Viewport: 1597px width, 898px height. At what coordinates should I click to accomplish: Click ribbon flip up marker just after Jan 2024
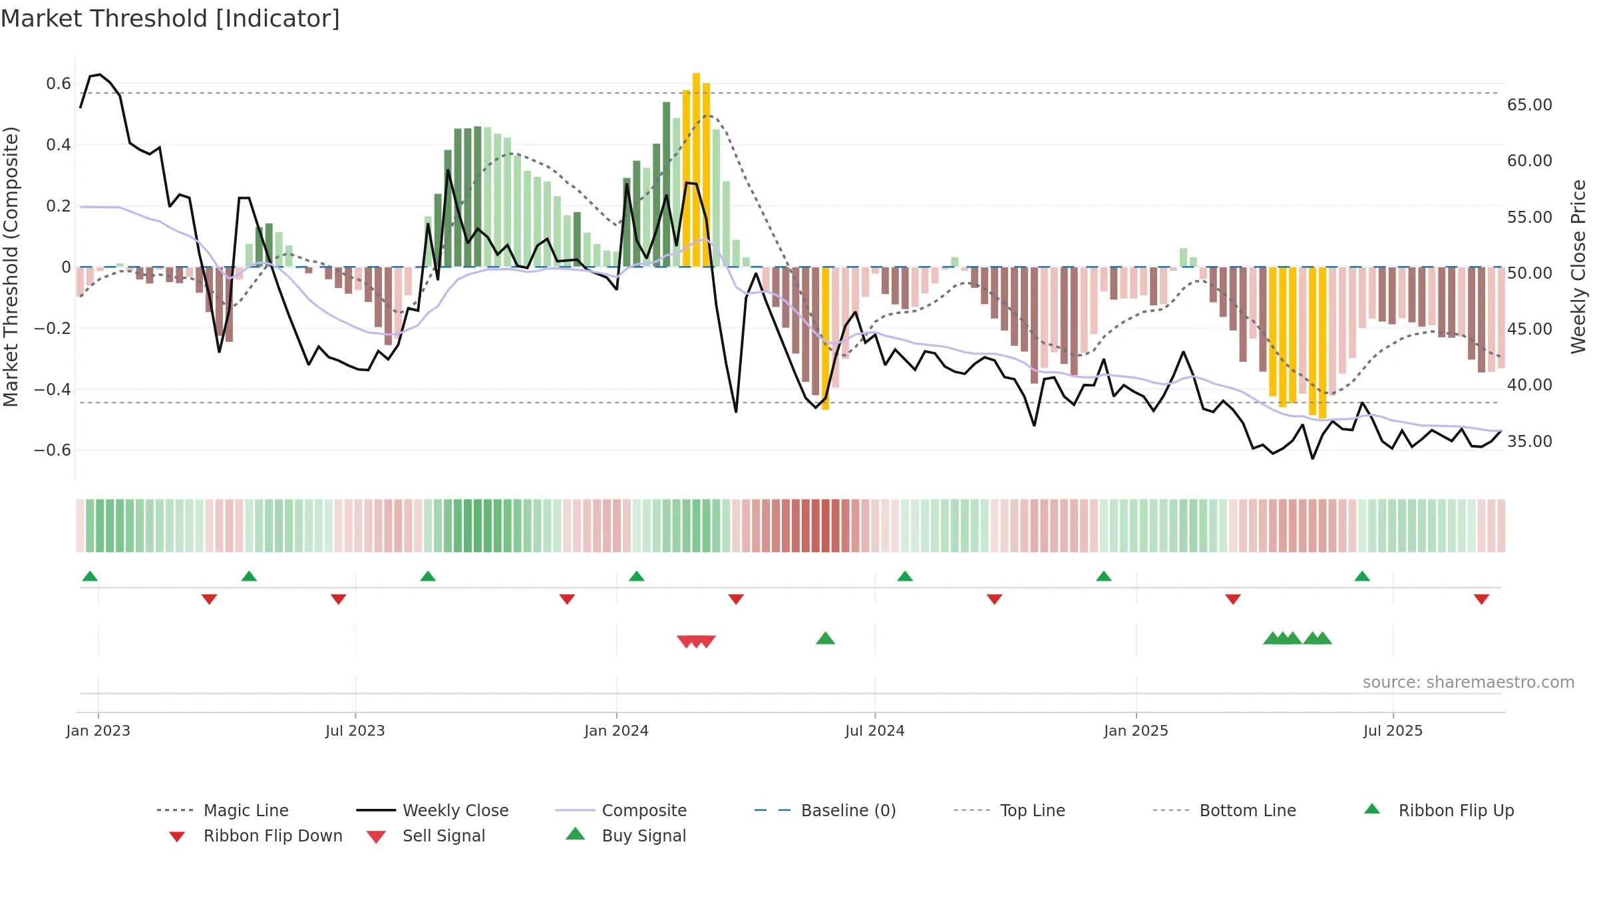[x=637, y=576]
